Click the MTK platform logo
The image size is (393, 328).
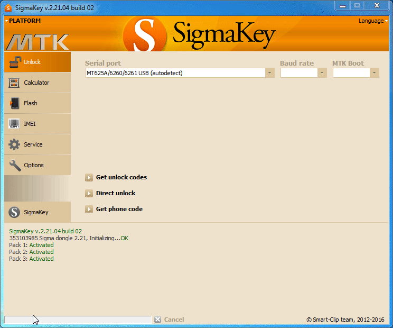(x=37, y=42)
